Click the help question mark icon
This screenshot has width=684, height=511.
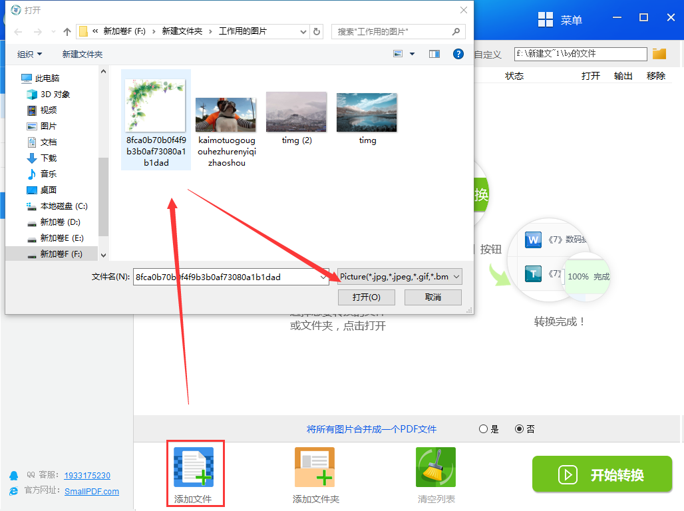tap(458, 54)
